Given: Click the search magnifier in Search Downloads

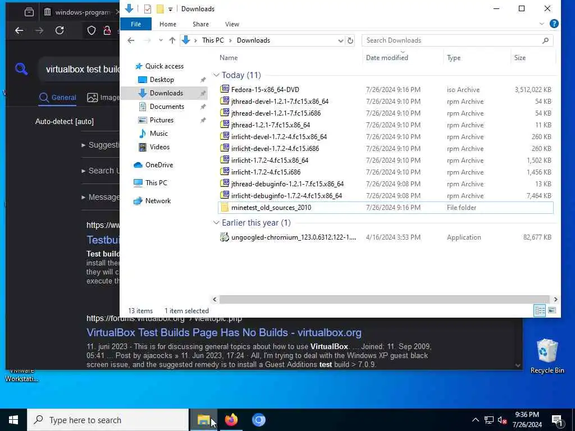Looking at the screenshot, I should (545, 40).
